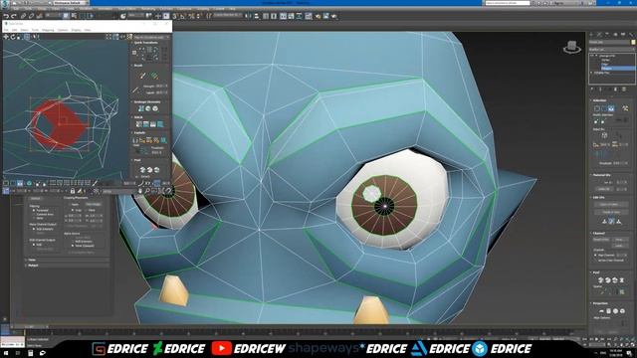Viewport: 637px width, 358px height.
Task: Choose the Paint Movement brush in Brush rollout
Action: (x=142, y=76)
